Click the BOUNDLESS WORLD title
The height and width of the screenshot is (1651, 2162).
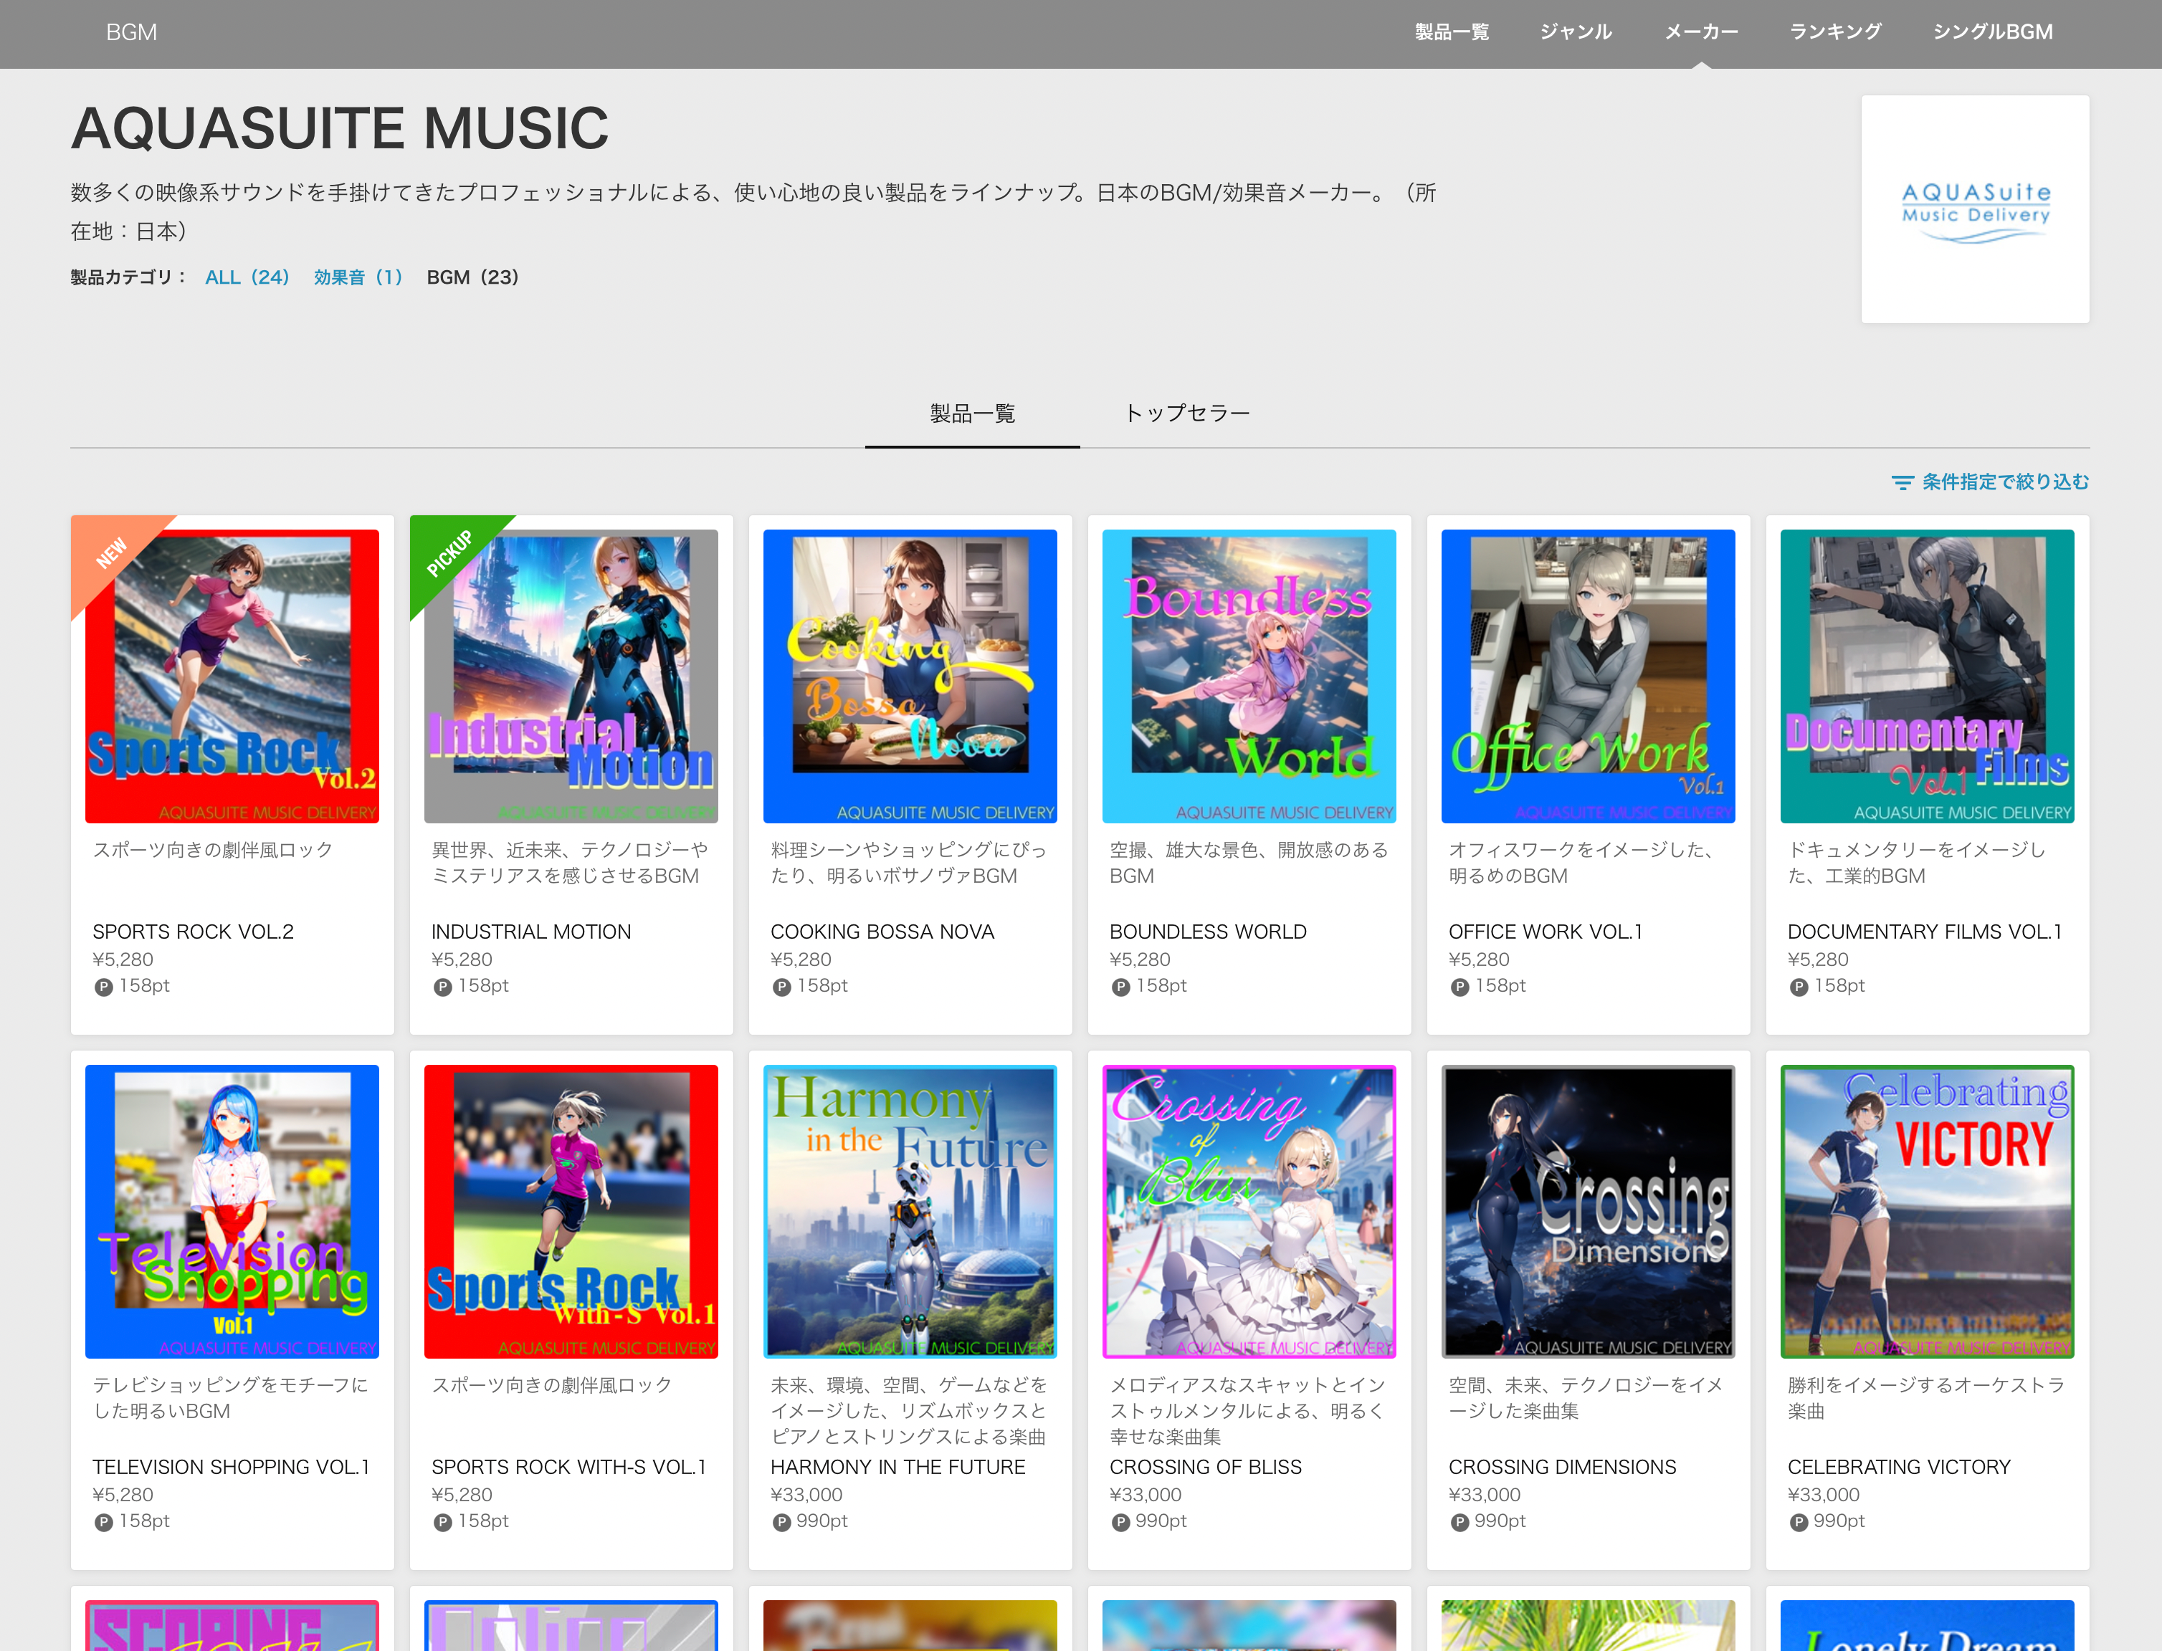pyautogui.click(x=1207, y=932)
